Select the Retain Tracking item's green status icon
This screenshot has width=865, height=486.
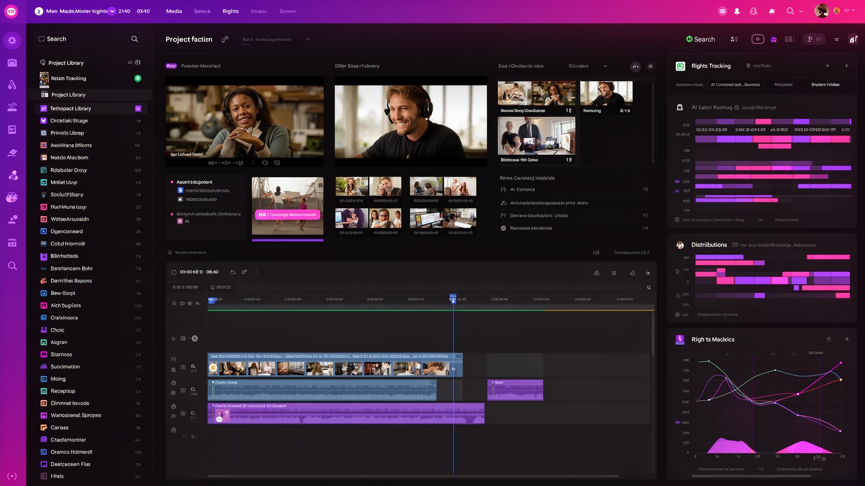click(x=138, y=78)
